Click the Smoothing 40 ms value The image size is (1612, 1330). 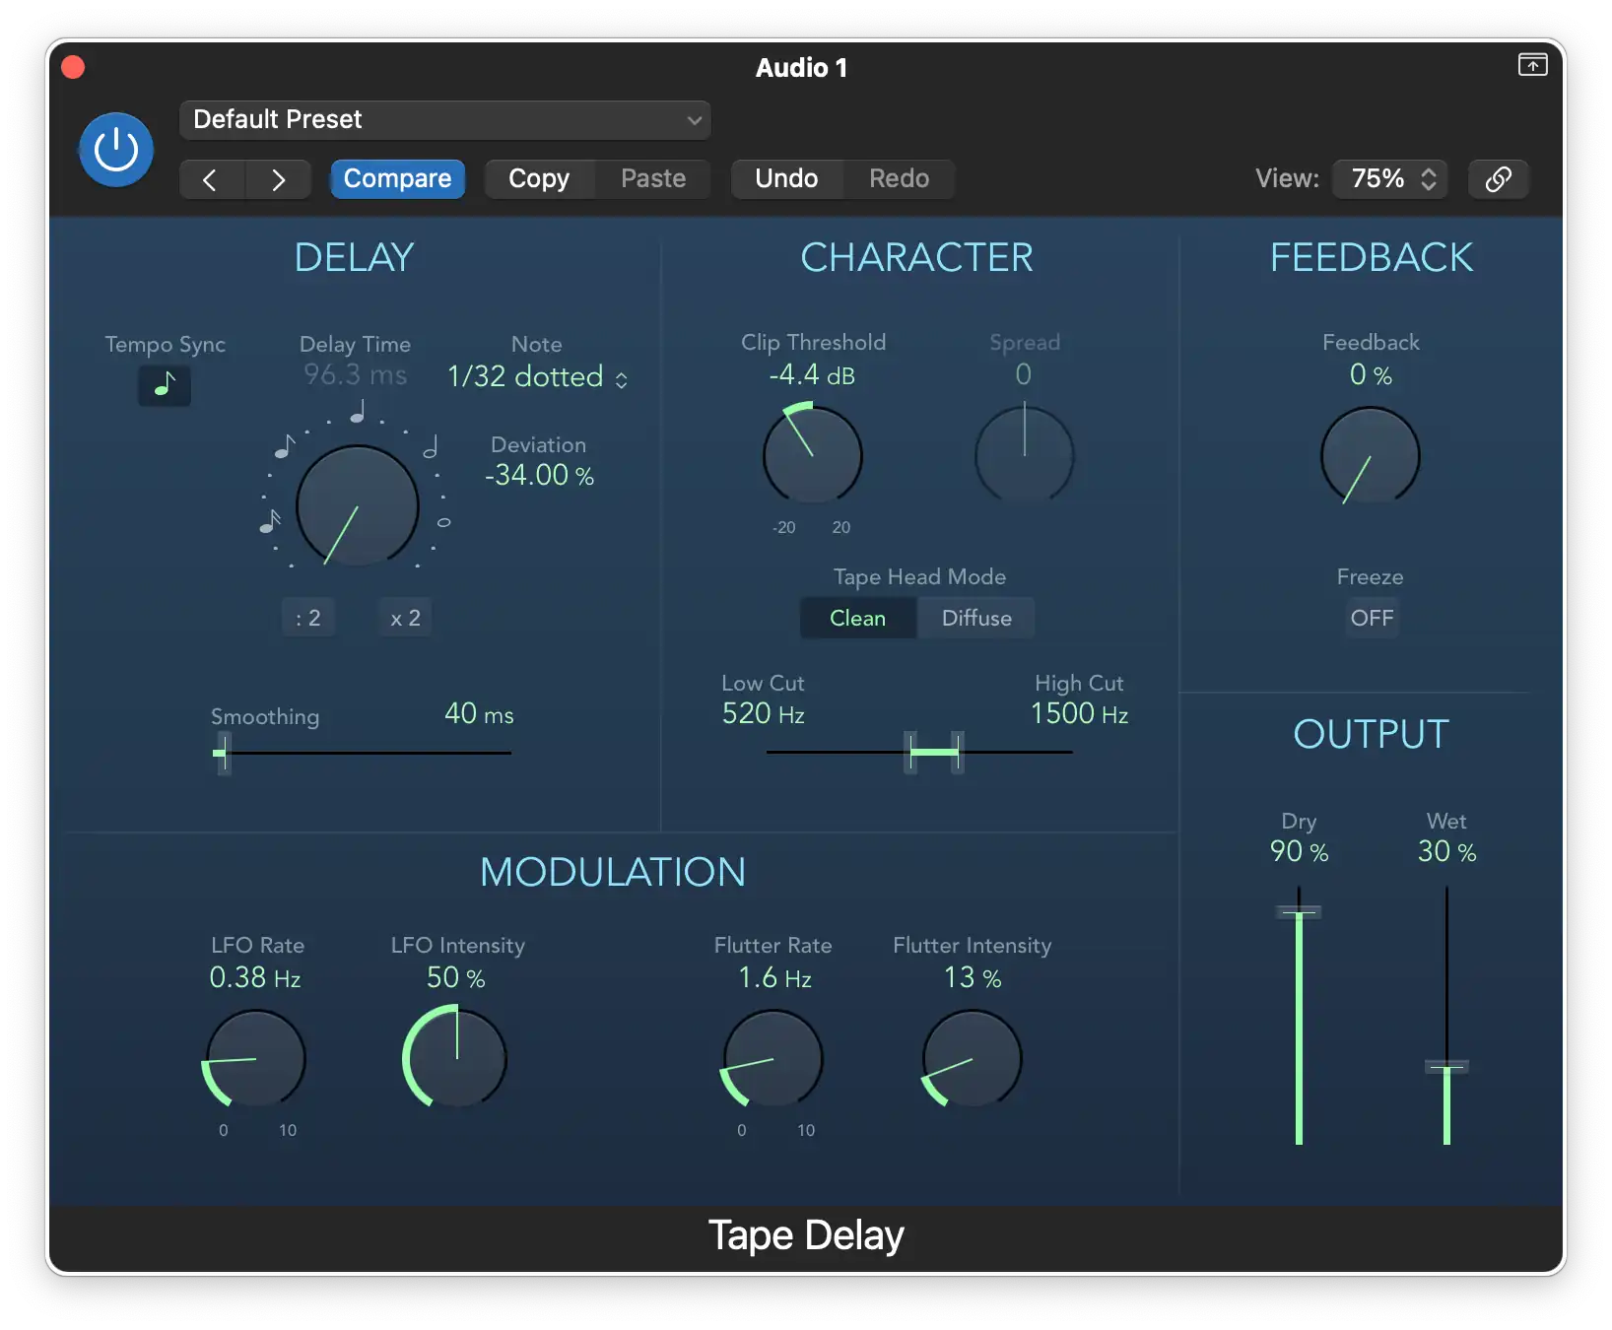(479, 714)
